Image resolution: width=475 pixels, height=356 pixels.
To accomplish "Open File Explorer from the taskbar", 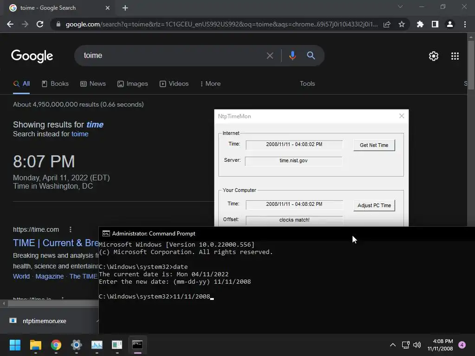I will (x=35, y=345).
